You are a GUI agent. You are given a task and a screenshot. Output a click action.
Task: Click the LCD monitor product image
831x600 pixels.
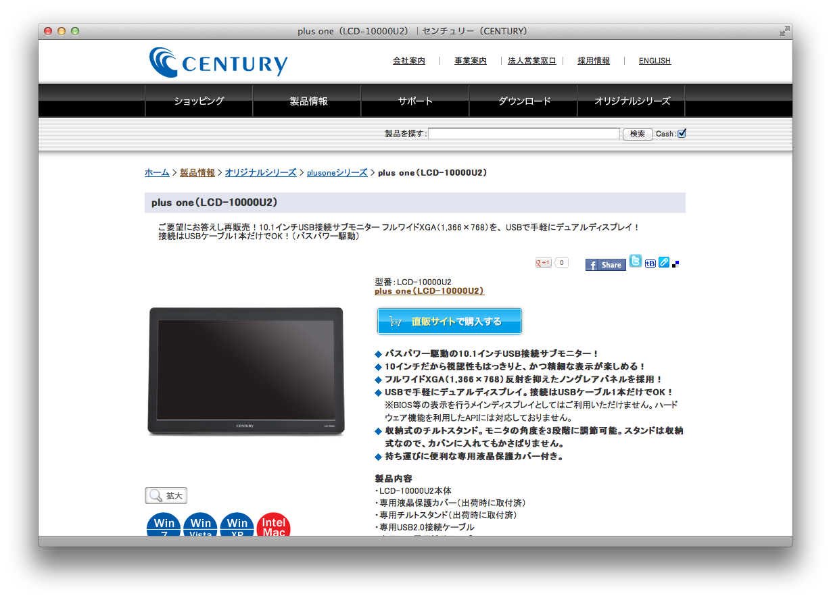pyautogui.click(x=246, y=371)
